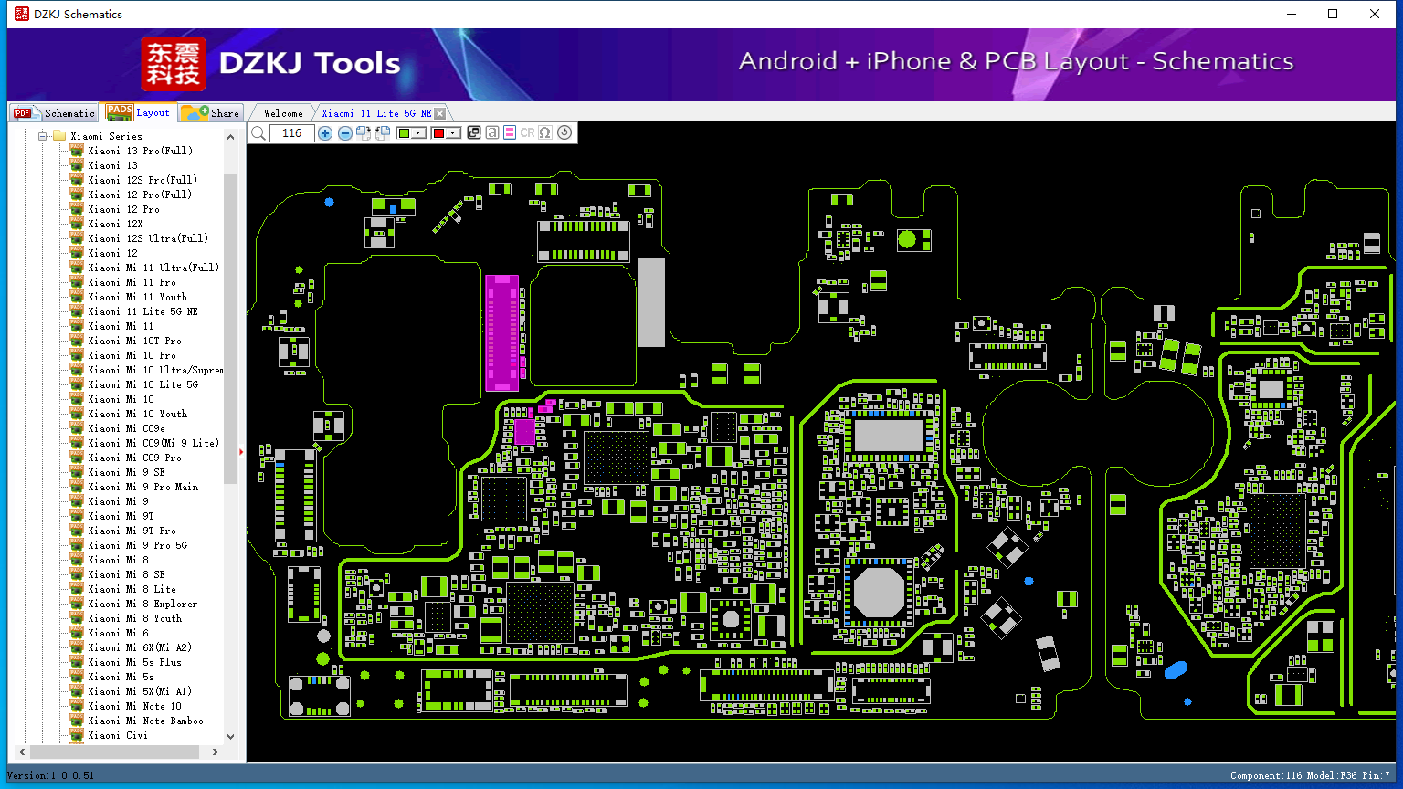Click the magnifier search icon in the layout toolbar
This screenshot has height=789, width=1403.
click(x=258, y=133)
